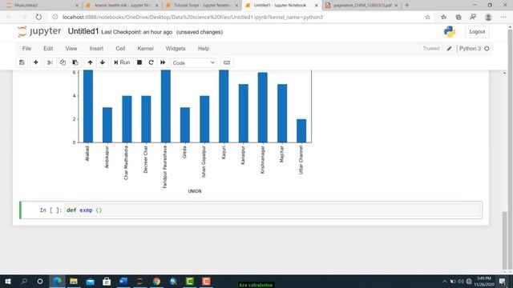Viewport: 513px width, 288px height.
Task: Bookmark this page with the star icon
Action: click(x=427, y=18)
